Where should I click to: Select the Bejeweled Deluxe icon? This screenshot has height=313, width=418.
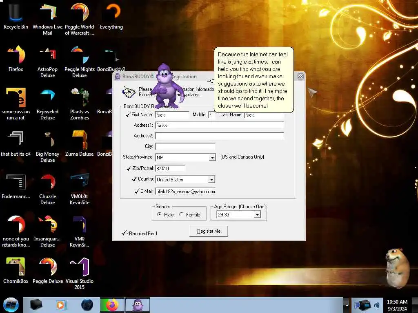47,104
